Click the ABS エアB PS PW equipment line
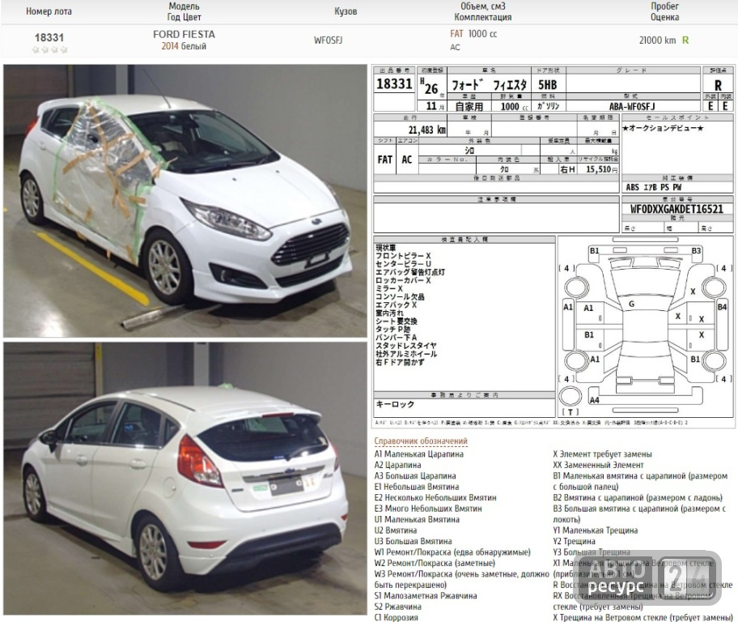The image size is (738, 622). click(654, 187)
